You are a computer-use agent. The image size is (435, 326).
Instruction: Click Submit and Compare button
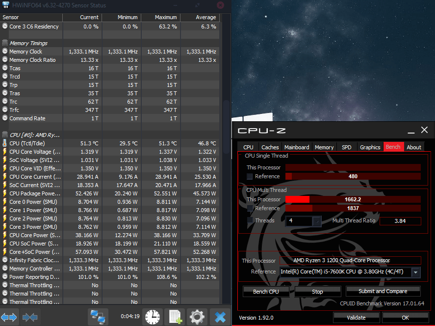[383, 291]
